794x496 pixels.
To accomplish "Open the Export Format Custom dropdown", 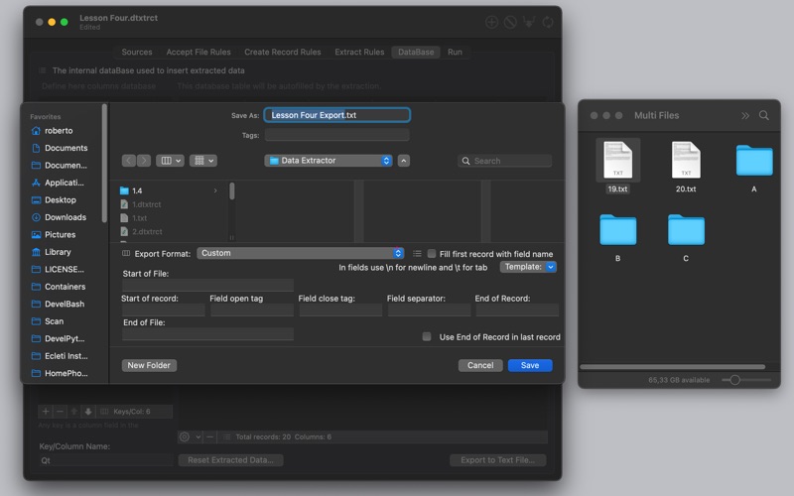I will (x=301, y=254).
